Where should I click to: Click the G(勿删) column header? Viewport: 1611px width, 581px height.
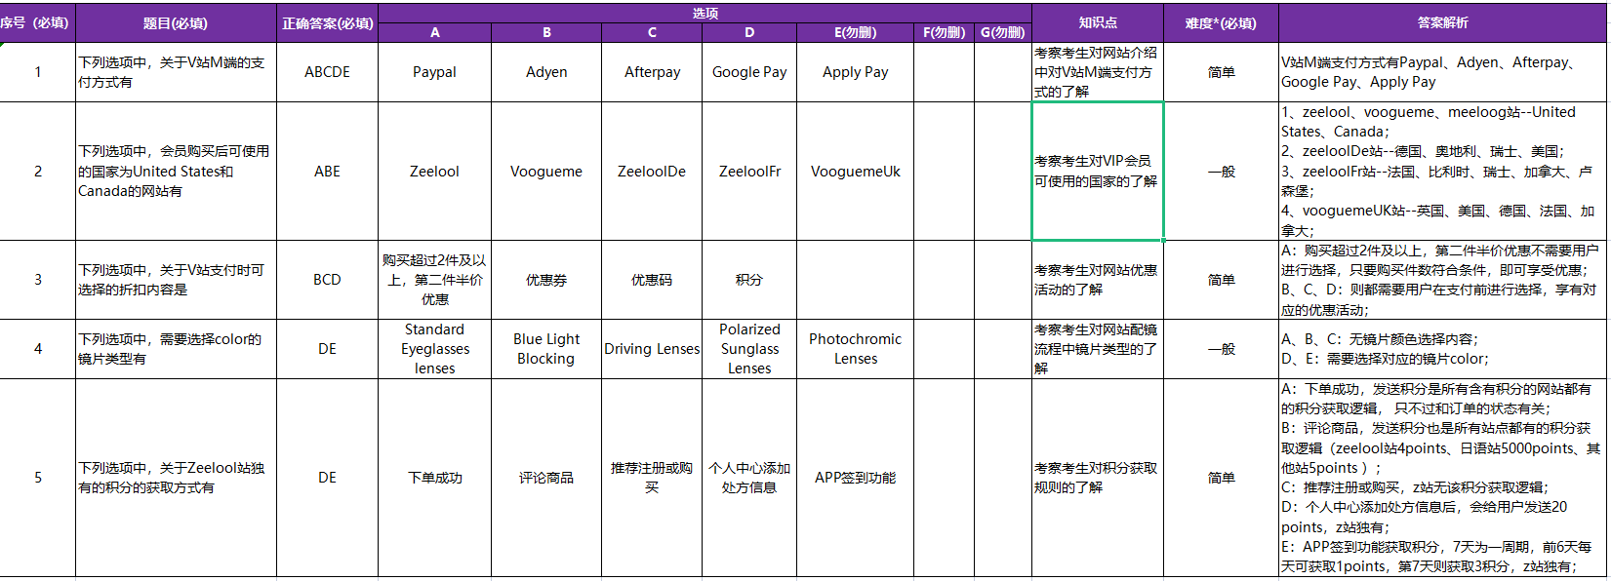tap(1003, 33)
